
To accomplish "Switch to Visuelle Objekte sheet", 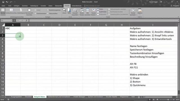I will tap(111, 97).
